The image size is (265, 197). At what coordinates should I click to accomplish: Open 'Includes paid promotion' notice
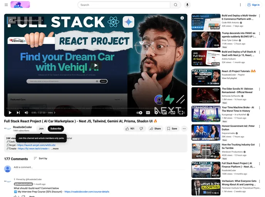click(x=26, y=20)
